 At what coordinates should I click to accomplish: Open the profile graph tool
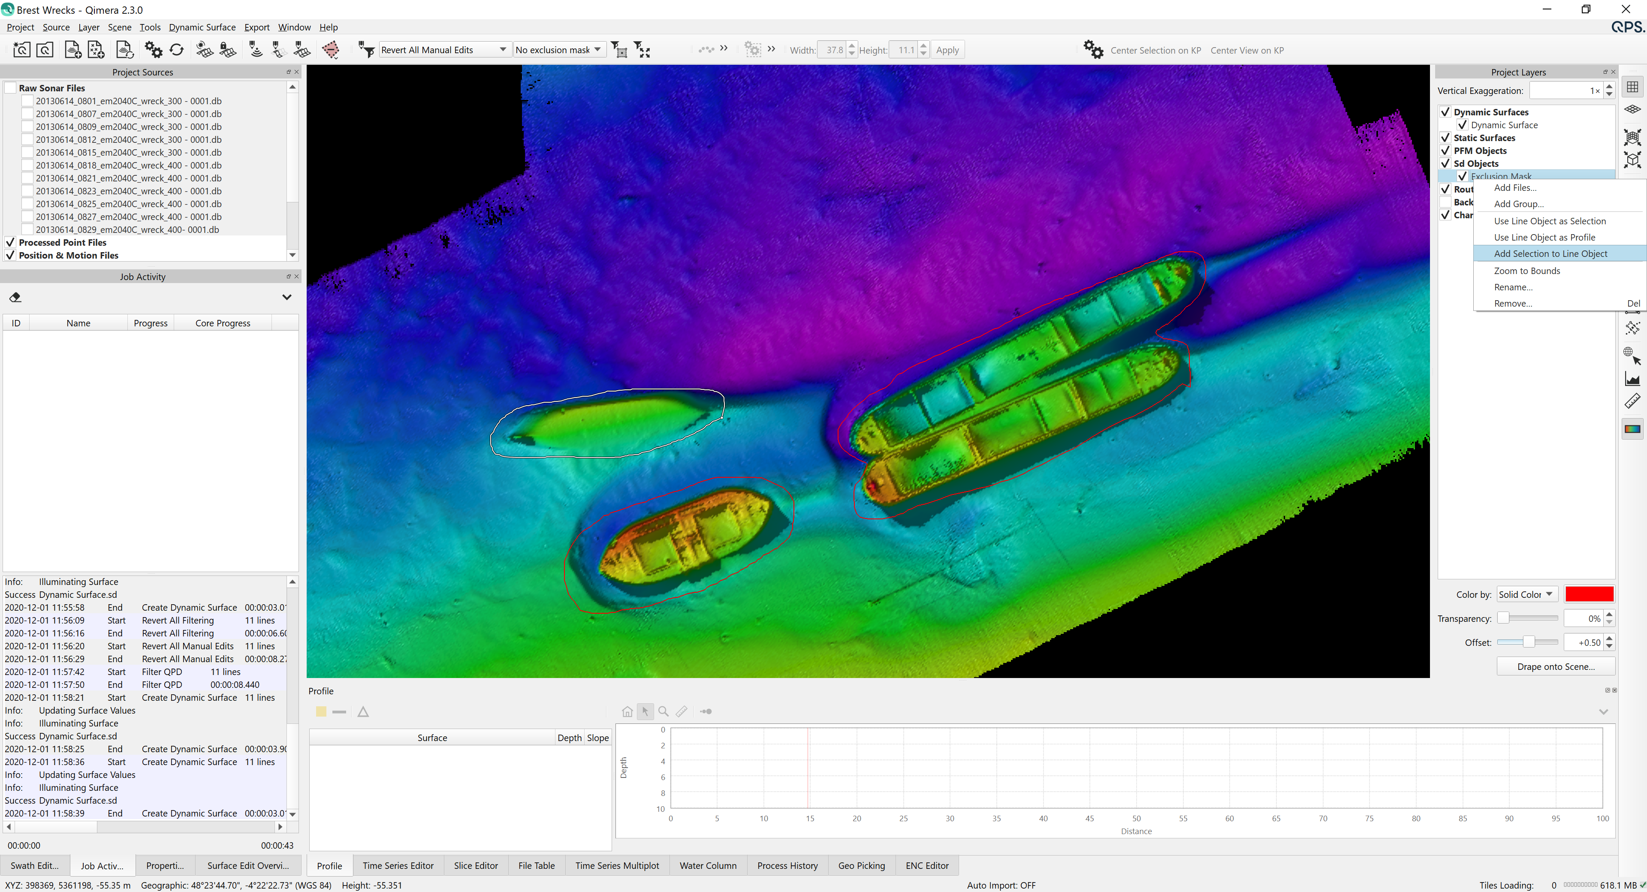click(1632, 379)
